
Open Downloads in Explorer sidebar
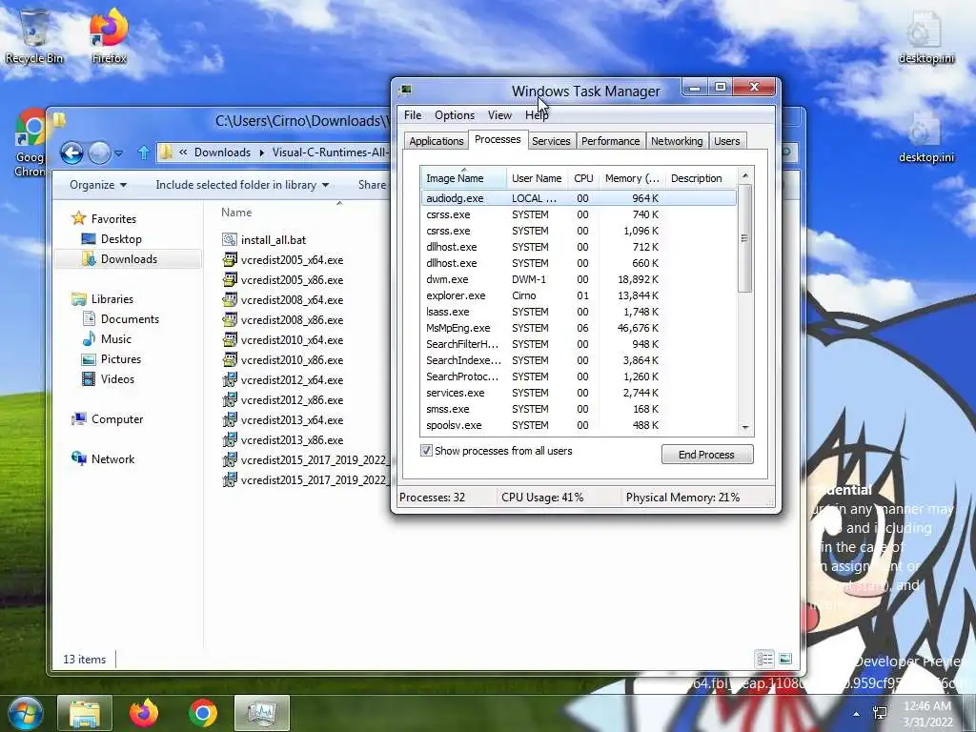click(129, 259)
